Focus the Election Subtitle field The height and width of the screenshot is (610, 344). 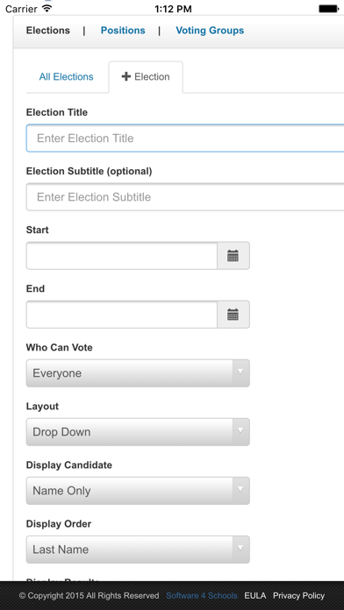pos(185,197)
